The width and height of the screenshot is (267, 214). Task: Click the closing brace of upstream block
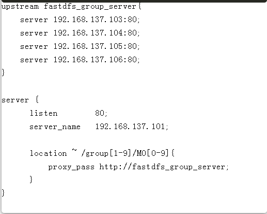pyautogui.click(x=3, y=72)
